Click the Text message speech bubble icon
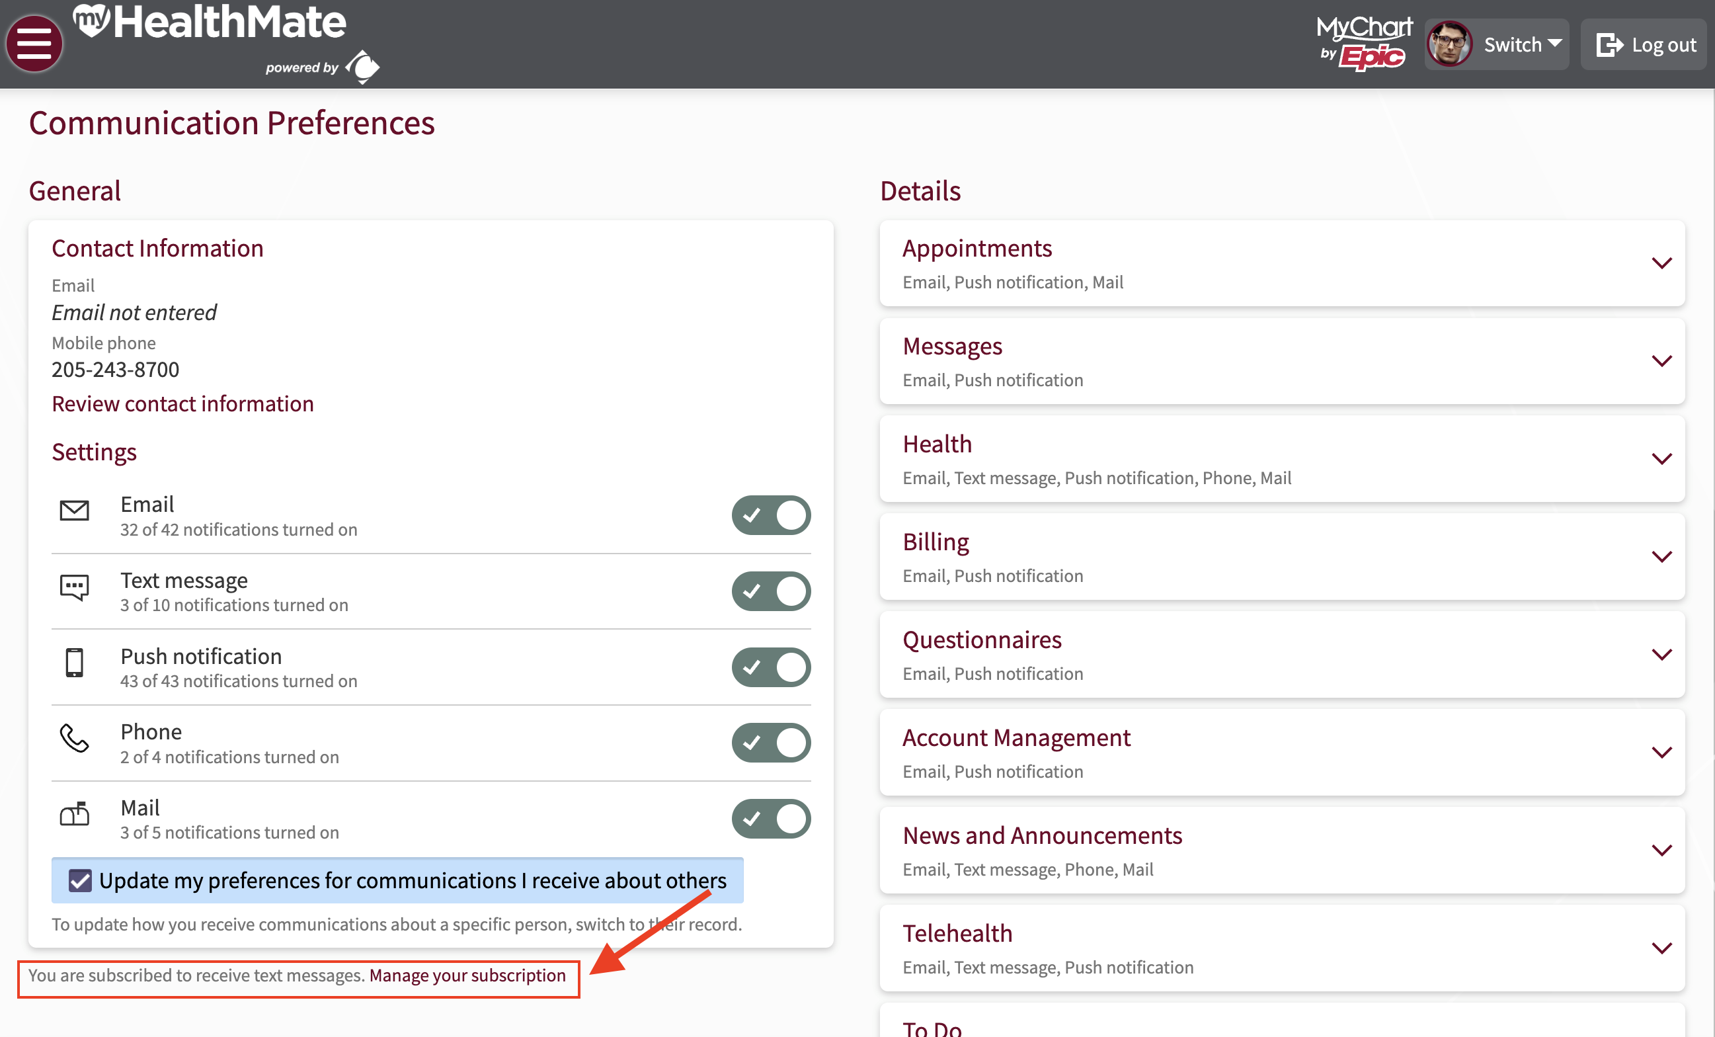This screenshot has height=1037, width=1715. point(75,589)
